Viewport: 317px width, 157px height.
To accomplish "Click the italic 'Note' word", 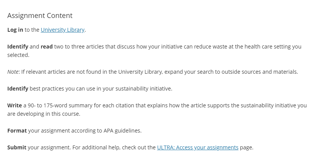I will point(13,72).
